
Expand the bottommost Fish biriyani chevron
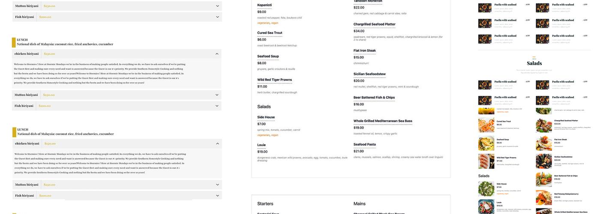click(217, 196)
